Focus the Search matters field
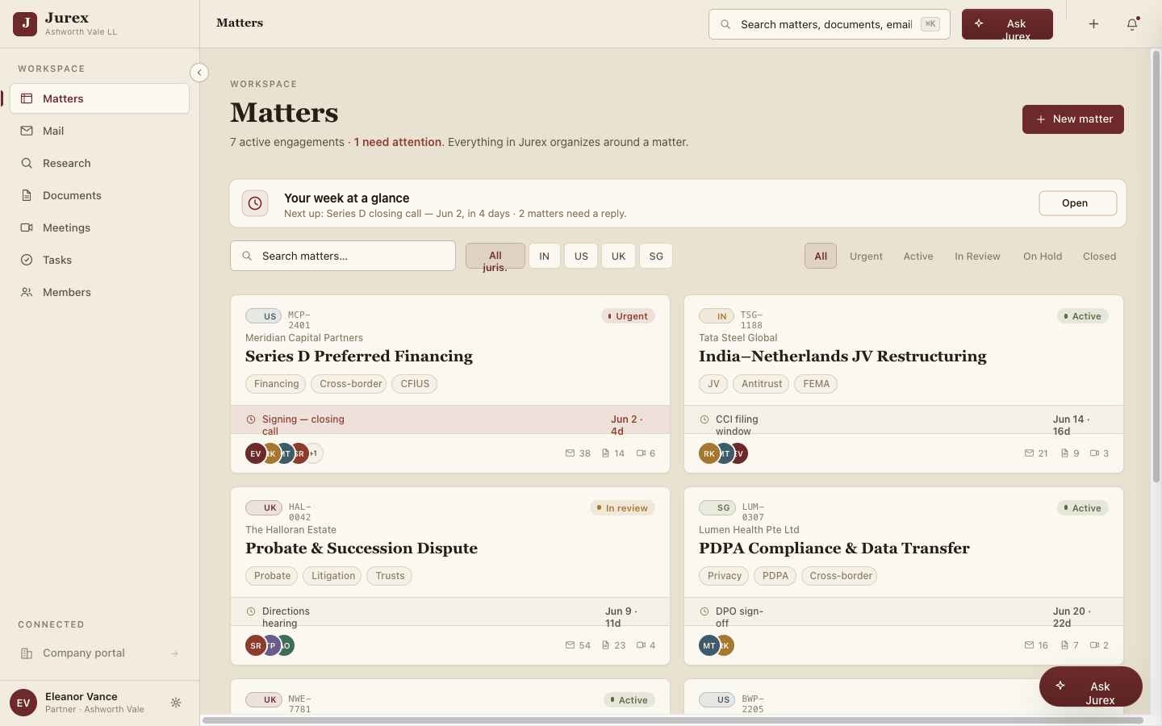This screenshot has width=1162, height=726. coord(343,256)
